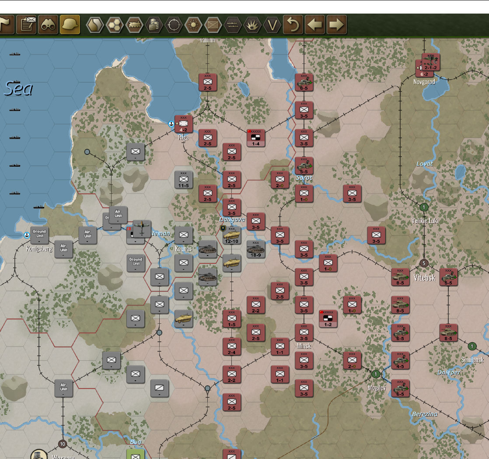
Task: Select the Soviet 2-5 unit below Tallinn
Action: click(207, 82)
